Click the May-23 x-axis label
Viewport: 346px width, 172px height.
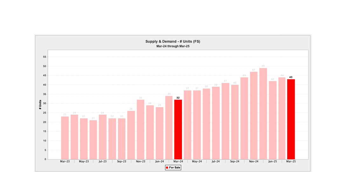(84, 162)
